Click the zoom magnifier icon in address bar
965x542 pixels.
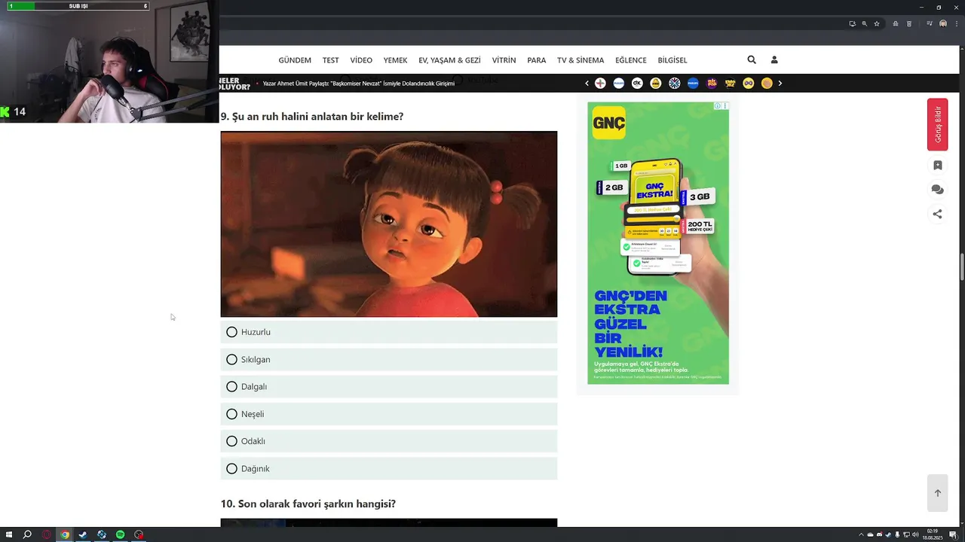click(x=865, y=23)
